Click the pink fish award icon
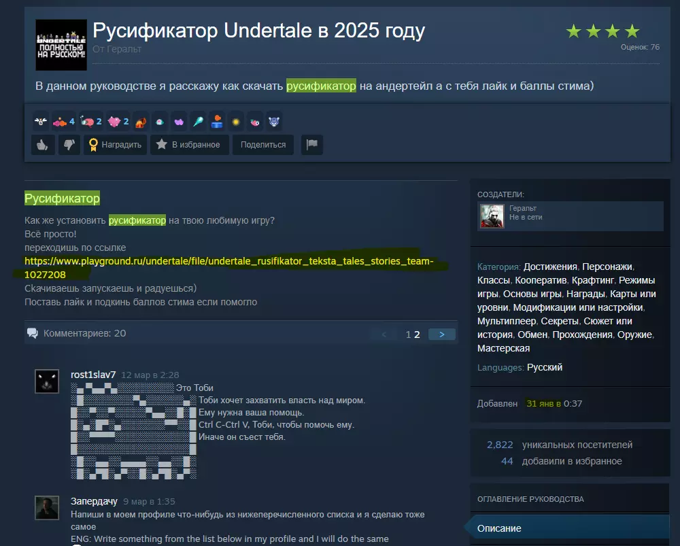 255,122
